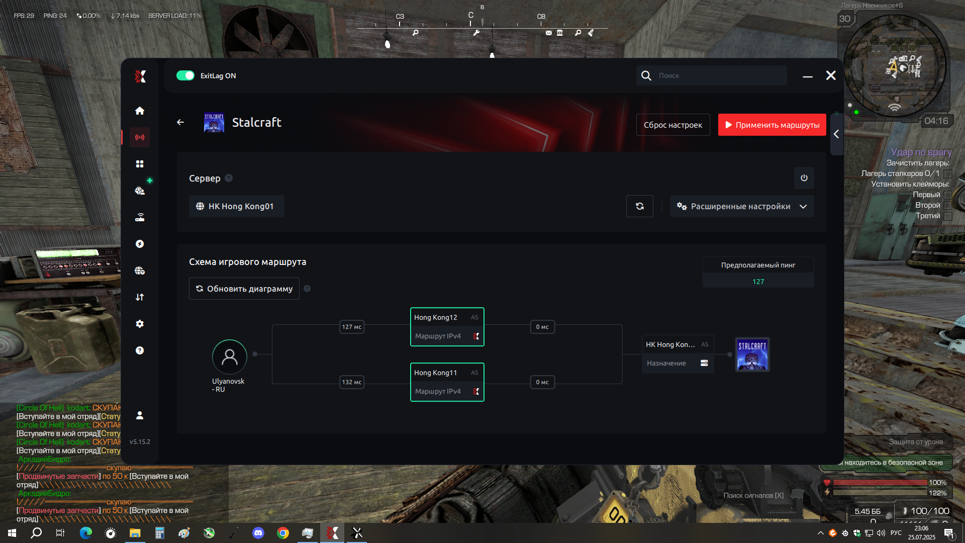Open the ExitLag settings gear icon
Image resolution: width=965 pixels, height=543 pixels.
[x=140, y=324]
